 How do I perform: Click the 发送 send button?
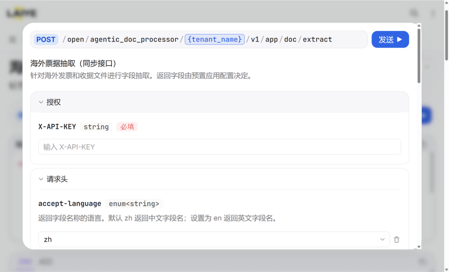[x=390, y=40]
